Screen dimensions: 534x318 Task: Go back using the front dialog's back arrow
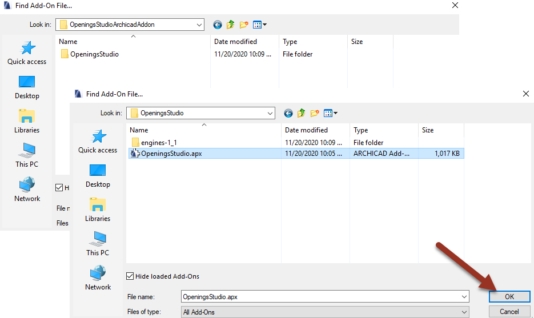[x=288, y=113]
